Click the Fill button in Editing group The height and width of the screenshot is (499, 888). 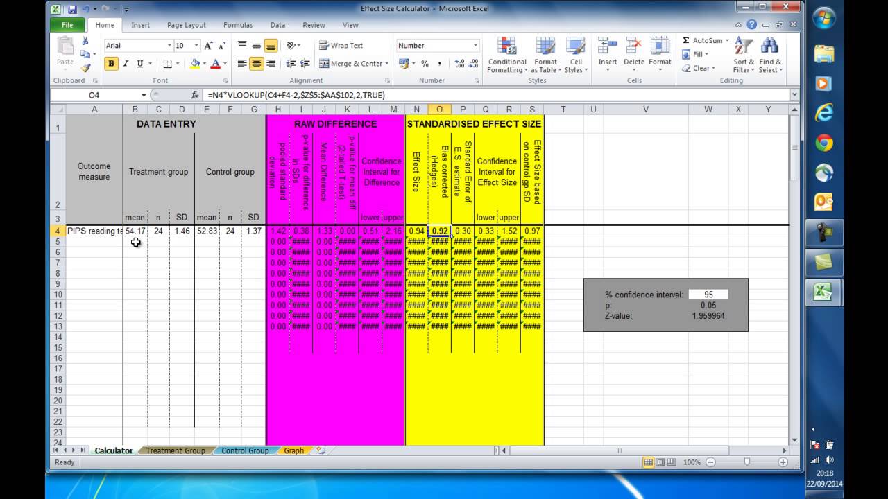point(695,54)
